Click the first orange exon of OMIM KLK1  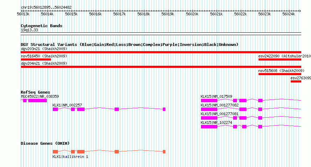[x=55, y=152]
